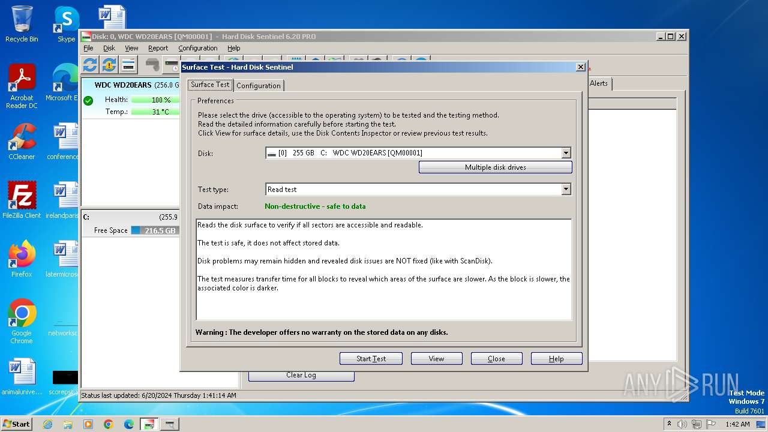768x432 pixels.
Task: Open the File menu
Action: 88,48
